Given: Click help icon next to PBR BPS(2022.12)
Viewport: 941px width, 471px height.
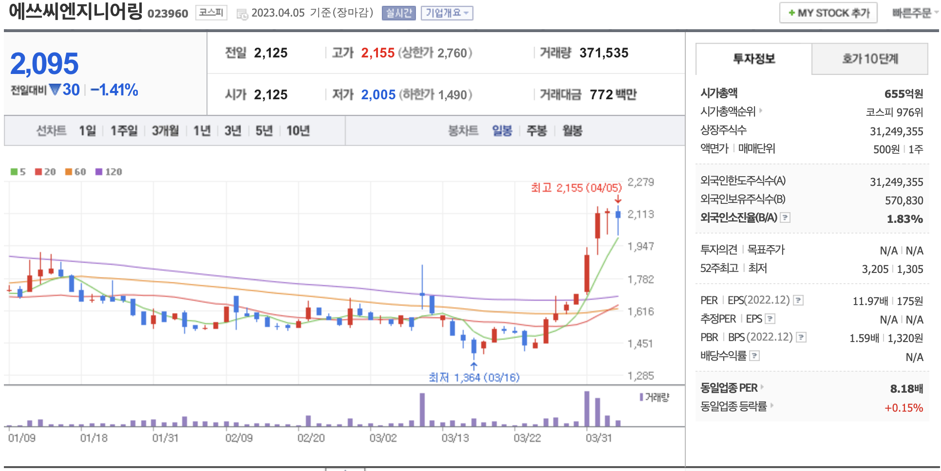Looking at the screenshot, I should pos(801,337).
